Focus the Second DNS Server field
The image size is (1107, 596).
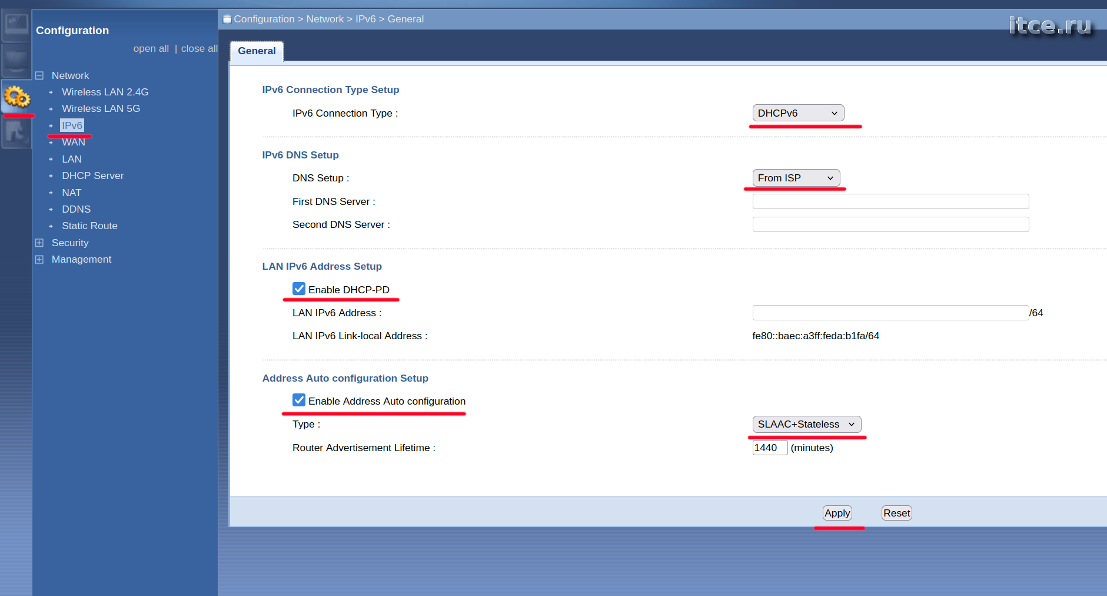tap(890, 224)
